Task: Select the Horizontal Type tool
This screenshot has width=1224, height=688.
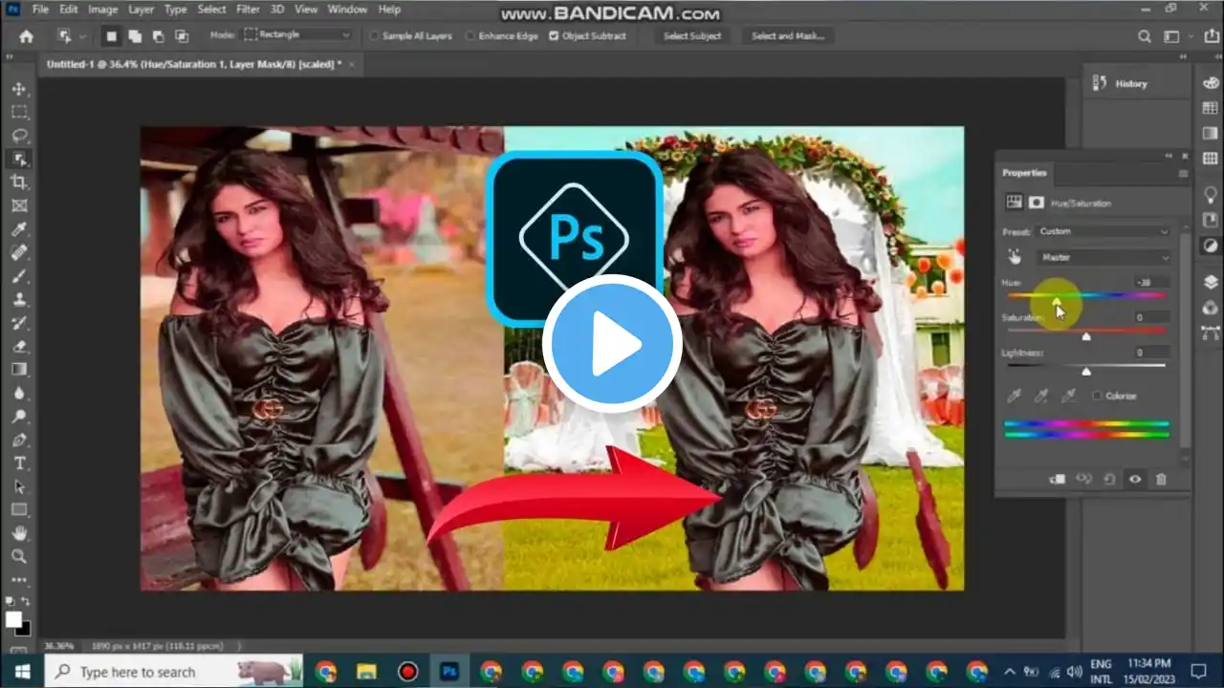Action: pos(19,462)
